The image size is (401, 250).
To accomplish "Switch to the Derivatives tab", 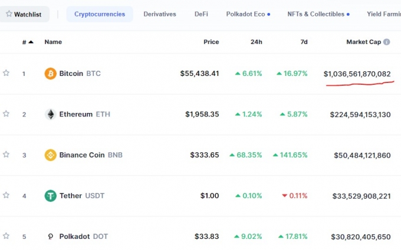I will [x=160, y=14].
